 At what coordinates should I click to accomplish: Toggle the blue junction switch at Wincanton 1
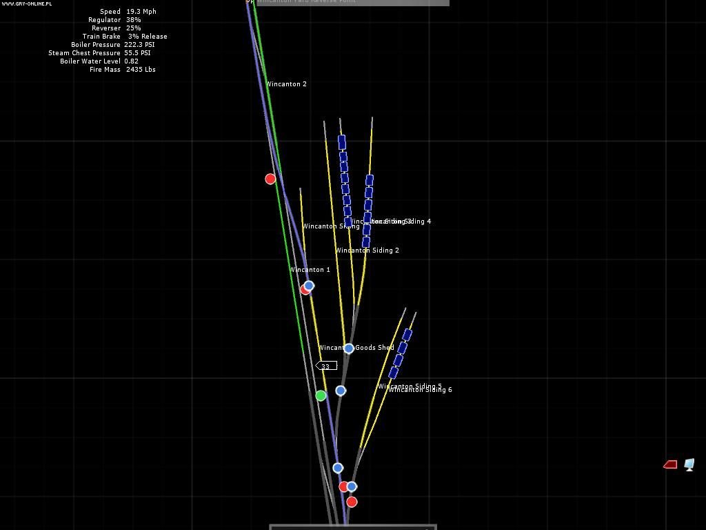pos(309,285)
